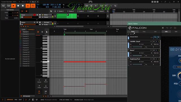This screenshot has width=181, height=102.
Task: Open the Falcon folder browser icon
Action: [175, 28]
